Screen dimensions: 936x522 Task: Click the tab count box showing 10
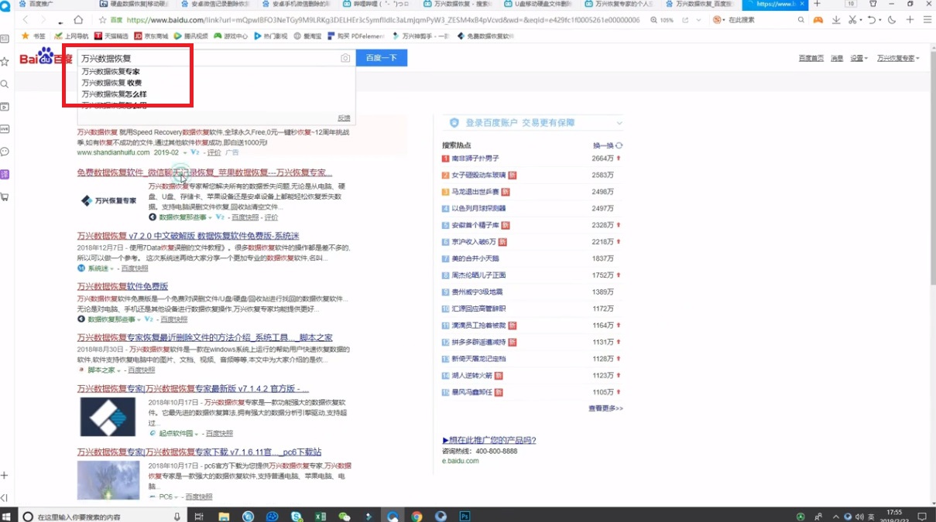(850, 4)
